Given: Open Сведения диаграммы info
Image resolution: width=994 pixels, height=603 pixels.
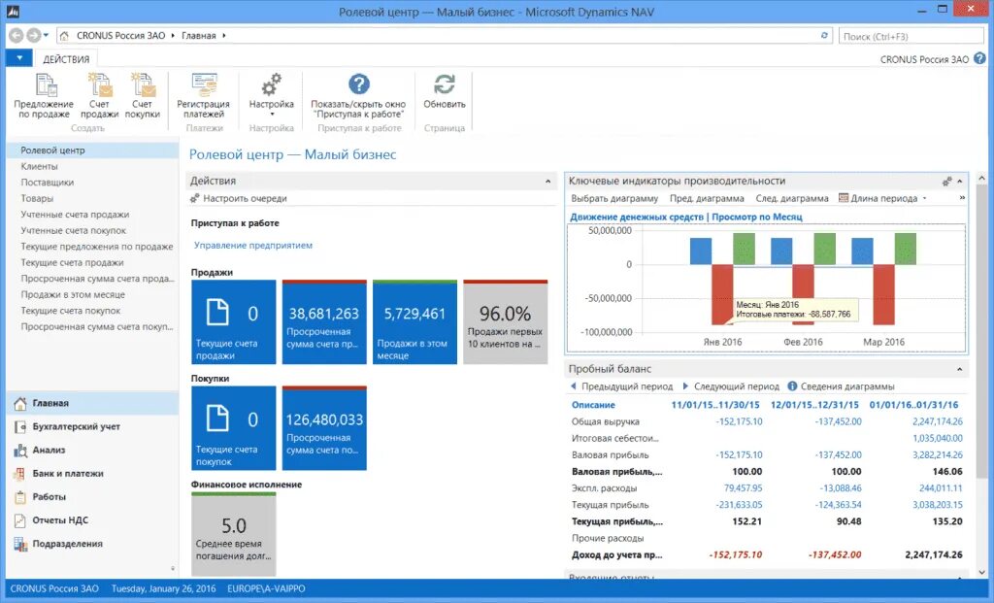Looking at the screenshot, I should [841, 386].
